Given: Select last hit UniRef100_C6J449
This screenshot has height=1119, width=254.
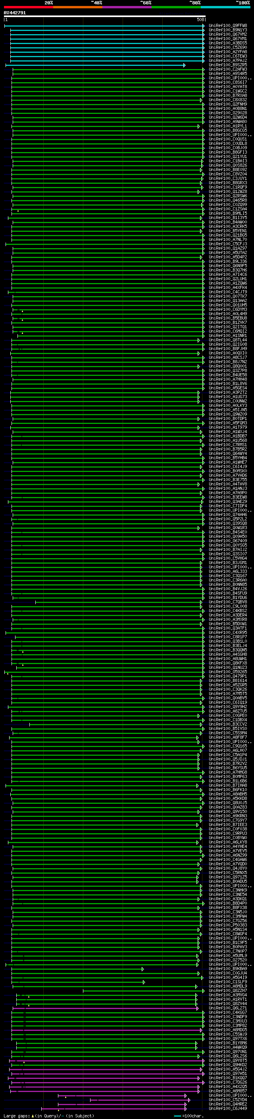Looking at the screenshot, I should (228, 1108).
